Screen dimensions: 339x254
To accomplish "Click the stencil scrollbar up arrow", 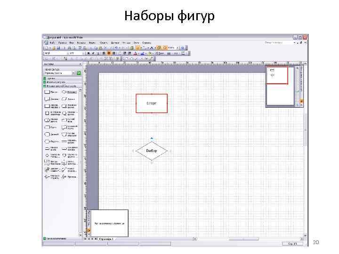I will (81, 89).
